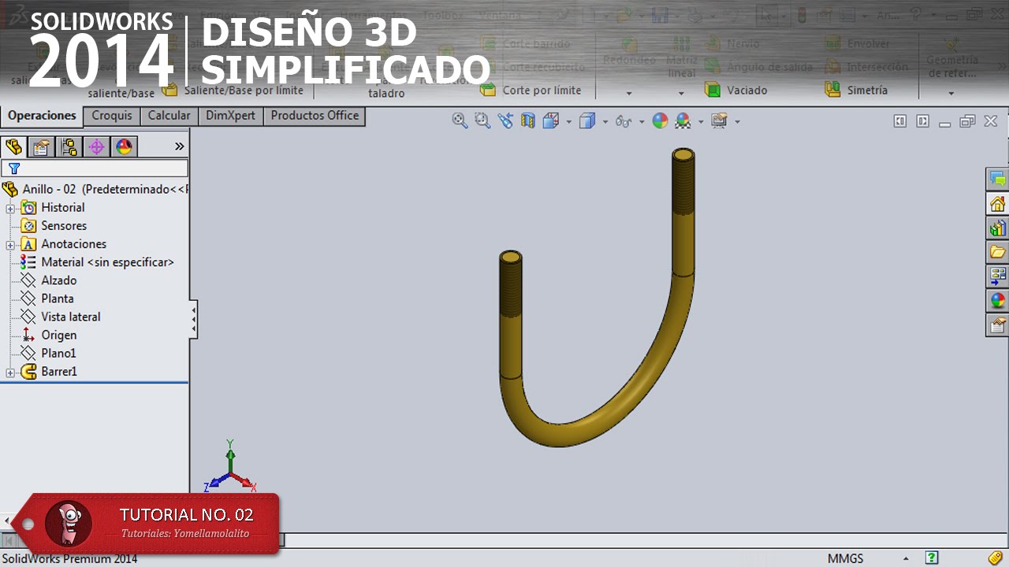The image size is (1009, 567).
Task: Click the View Orientation cube icon
Action: click(x=551, y=120)
